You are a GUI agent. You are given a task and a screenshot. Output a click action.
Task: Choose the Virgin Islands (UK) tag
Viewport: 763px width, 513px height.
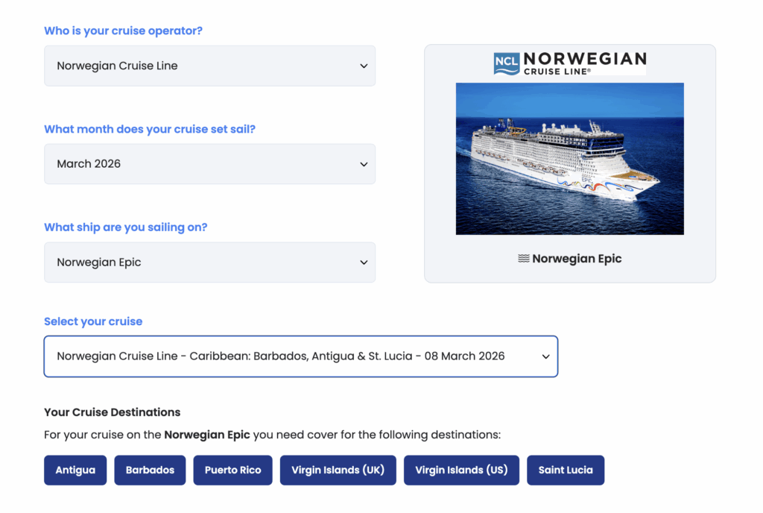pyautogui.click(x=338, y=470)
